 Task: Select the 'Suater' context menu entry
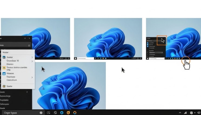[x=18, y=57]
